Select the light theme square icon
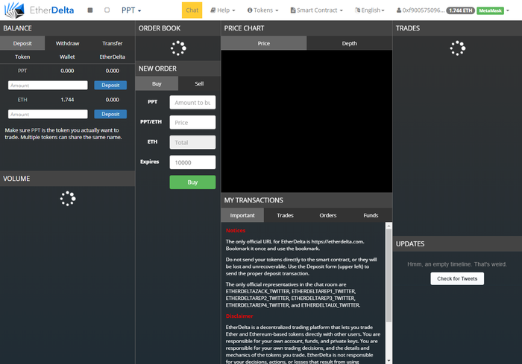 107,10
